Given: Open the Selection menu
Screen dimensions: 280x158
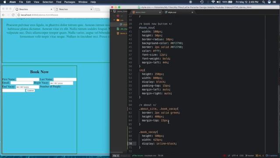Looking at the screenshot, I should [x=48, y=2].
